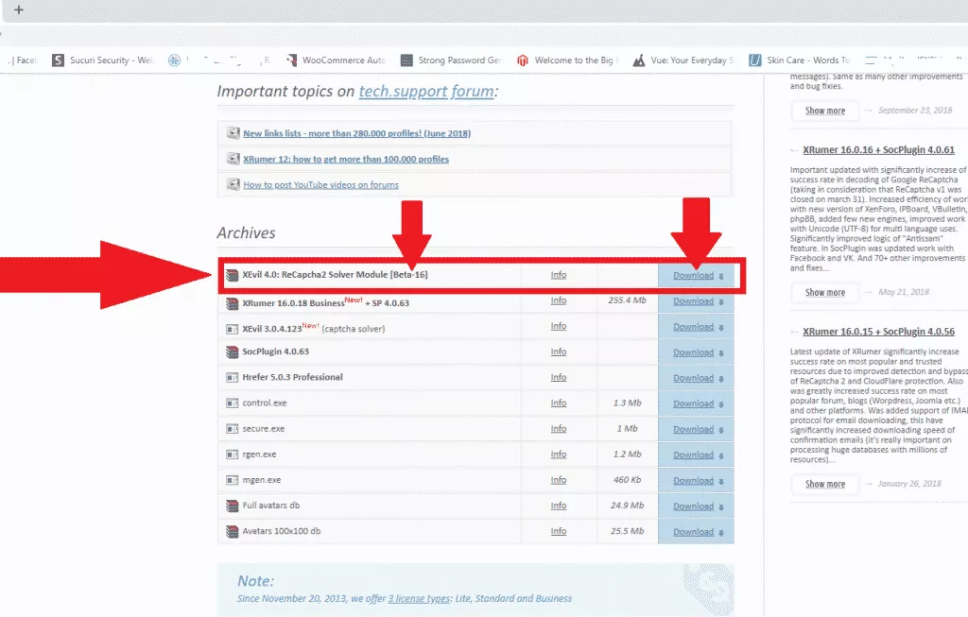Click the icon beside 'New links lists' topic
This screenshot has height=617, width=968.
click(233, 133)
